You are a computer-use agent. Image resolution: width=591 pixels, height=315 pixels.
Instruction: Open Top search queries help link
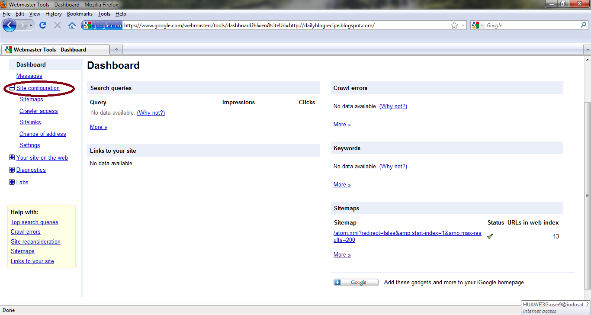pyautogui.click(x=35, y=222)
